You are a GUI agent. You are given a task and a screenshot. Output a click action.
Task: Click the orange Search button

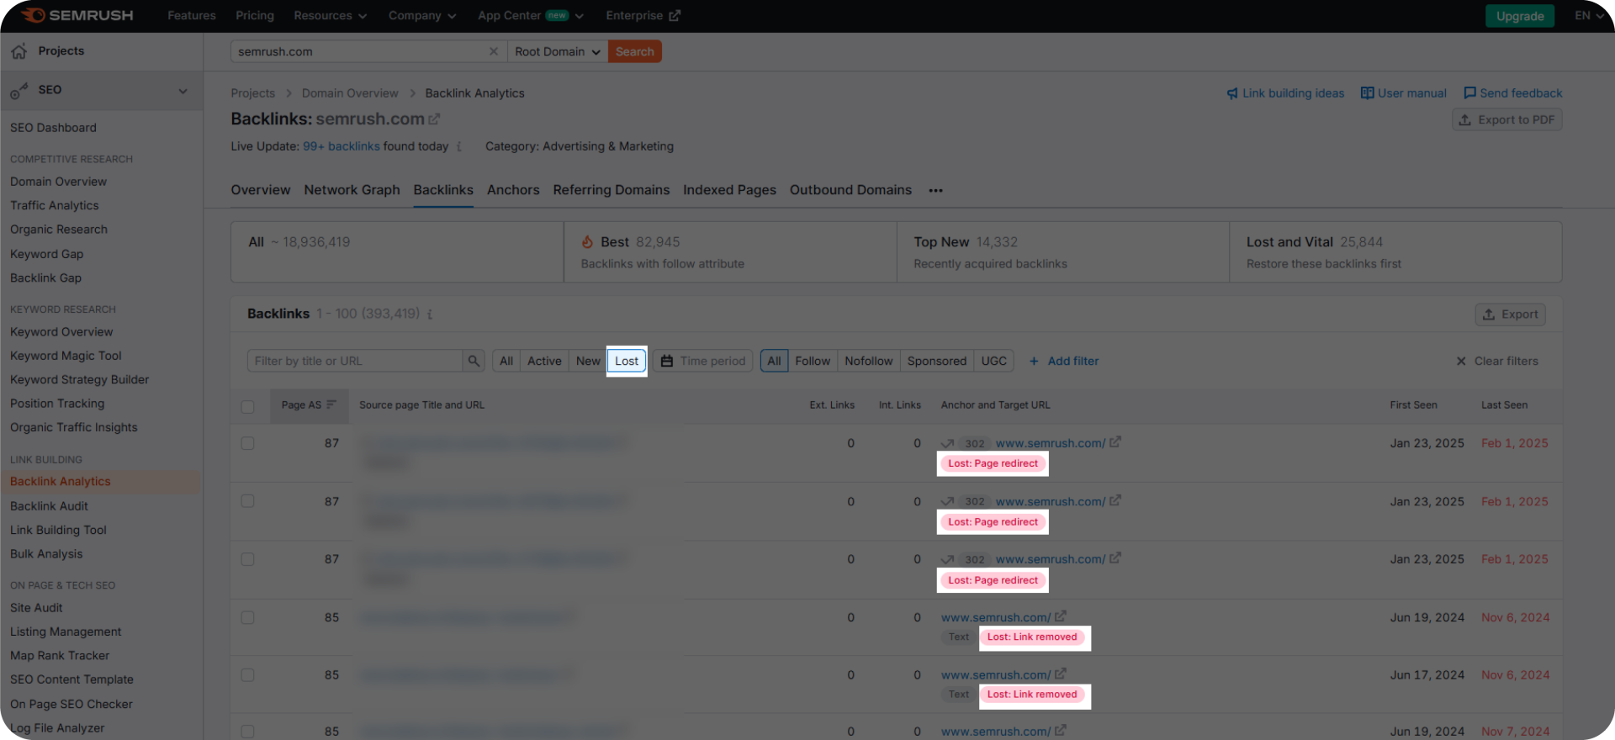pos(634,51)
